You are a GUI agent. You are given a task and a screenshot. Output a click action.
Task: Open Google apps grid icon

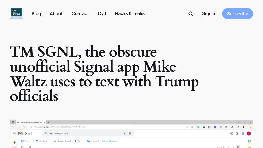(x=242, y=133)
